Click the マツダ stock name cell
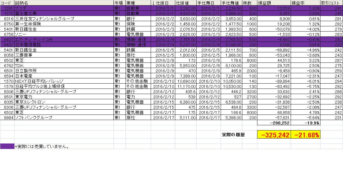The image size is (343, 175). coord(64,8)
